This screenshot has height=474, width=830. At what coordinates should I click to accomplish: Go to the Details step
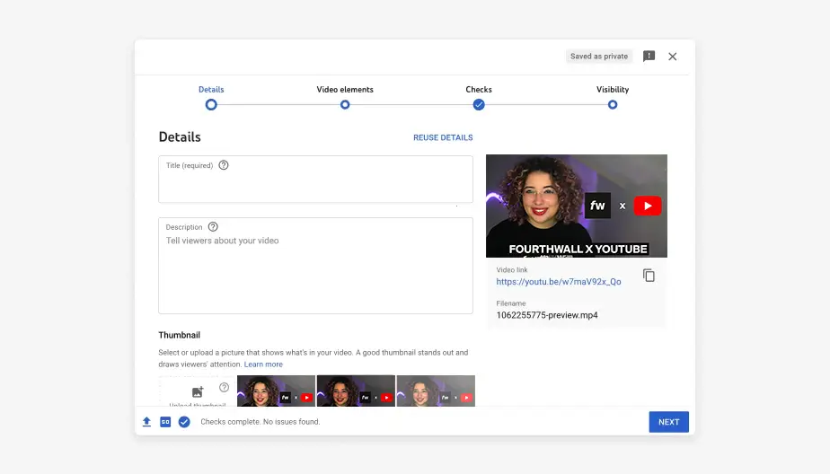click(x=211, y=104)
